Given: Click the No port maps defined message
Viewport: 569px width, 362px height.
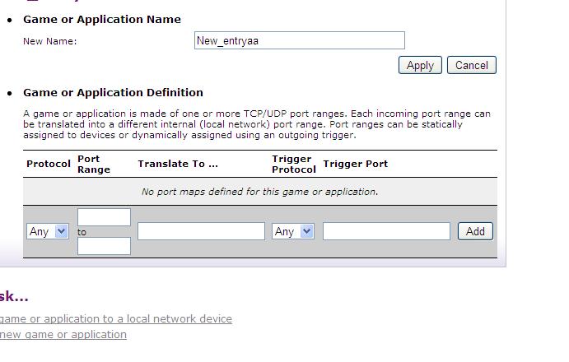Looking at the screenshot, I should tap(260, 192).
